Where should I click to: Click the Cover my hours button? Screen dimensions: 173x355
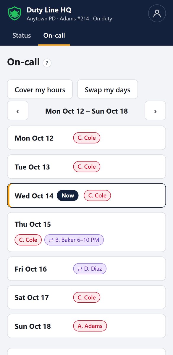pyautogui.click(x=40, y=89)
